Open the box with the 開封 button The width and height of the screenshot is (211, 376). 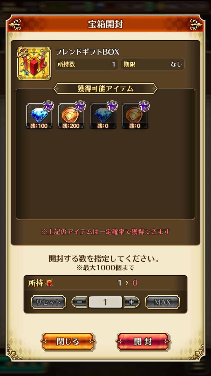point(143,341)
